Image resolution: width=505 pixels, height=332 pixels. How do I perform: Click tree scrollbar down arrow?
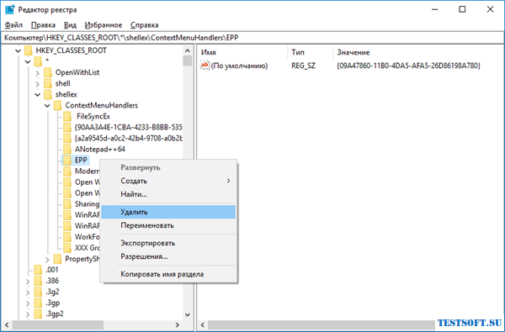(188, 315)
